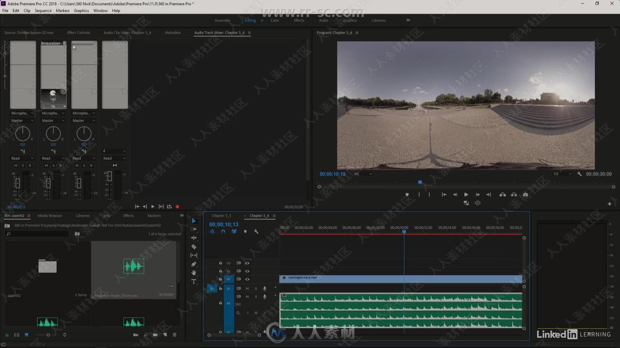Add a marker in the timeline header
Viewport: 620px width, 348px height.
pyautogui.click(x=245, y=232)
